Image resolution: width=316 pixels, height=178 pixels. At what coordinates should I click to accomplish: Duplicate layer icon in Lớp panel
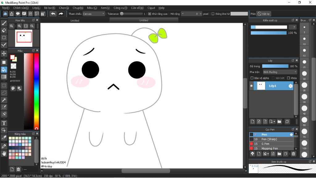tap(287, 121)
